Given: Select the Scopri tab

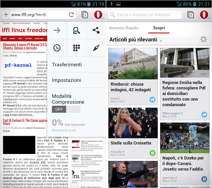Looking at the screenshot, I should (159, 28).
